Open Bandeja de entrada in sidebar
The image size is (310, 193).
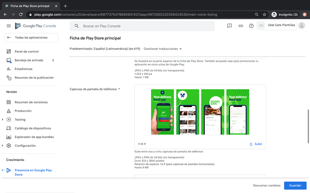pyautogui.click(x=29, y=60)
